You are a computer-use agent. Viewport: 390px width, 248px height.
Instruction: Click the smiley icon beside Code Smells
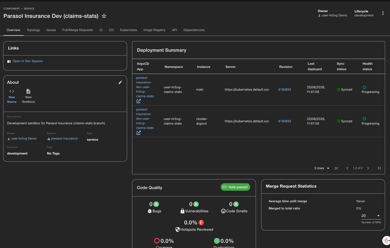[x=223, y=211]
